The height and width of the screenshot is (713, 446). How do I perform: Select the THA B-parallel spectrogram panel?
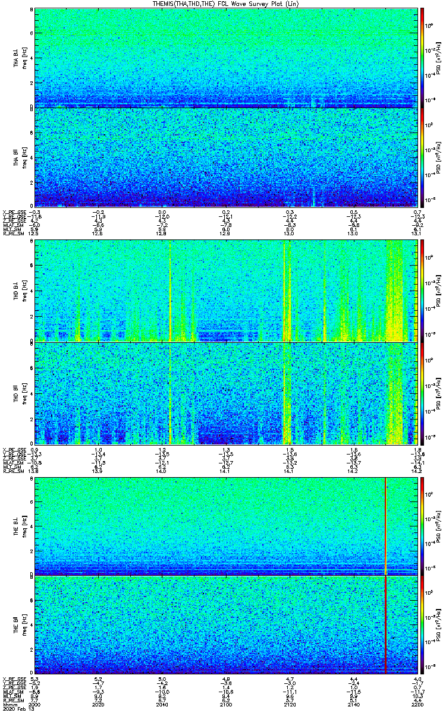point(225,157)
